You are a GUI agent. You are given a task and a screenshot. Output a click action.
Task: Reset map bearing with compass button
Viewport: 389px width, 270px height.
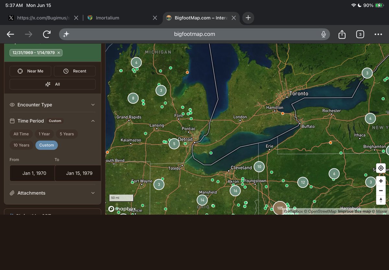[x=381, y=200]
